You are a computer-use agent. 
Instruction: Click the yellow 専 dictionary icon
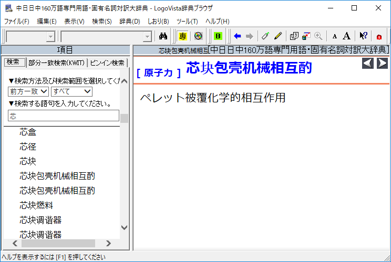182,36
